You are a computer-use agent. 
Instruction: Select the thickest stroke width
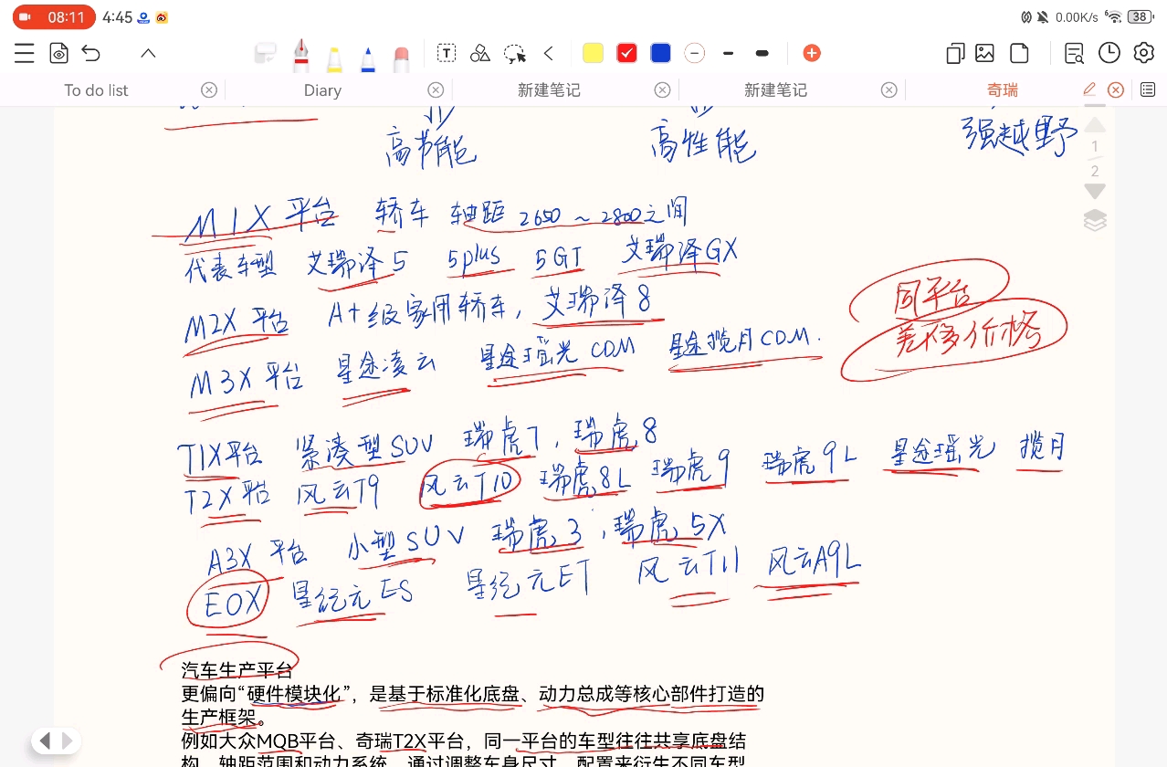tap(762, 53)
